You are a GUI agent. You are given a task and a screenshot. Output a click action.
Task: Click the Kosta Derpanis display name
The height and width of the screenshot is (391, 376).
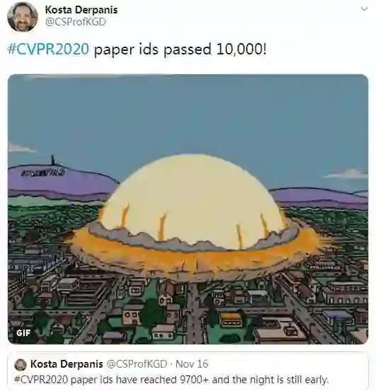pos(81,10)
